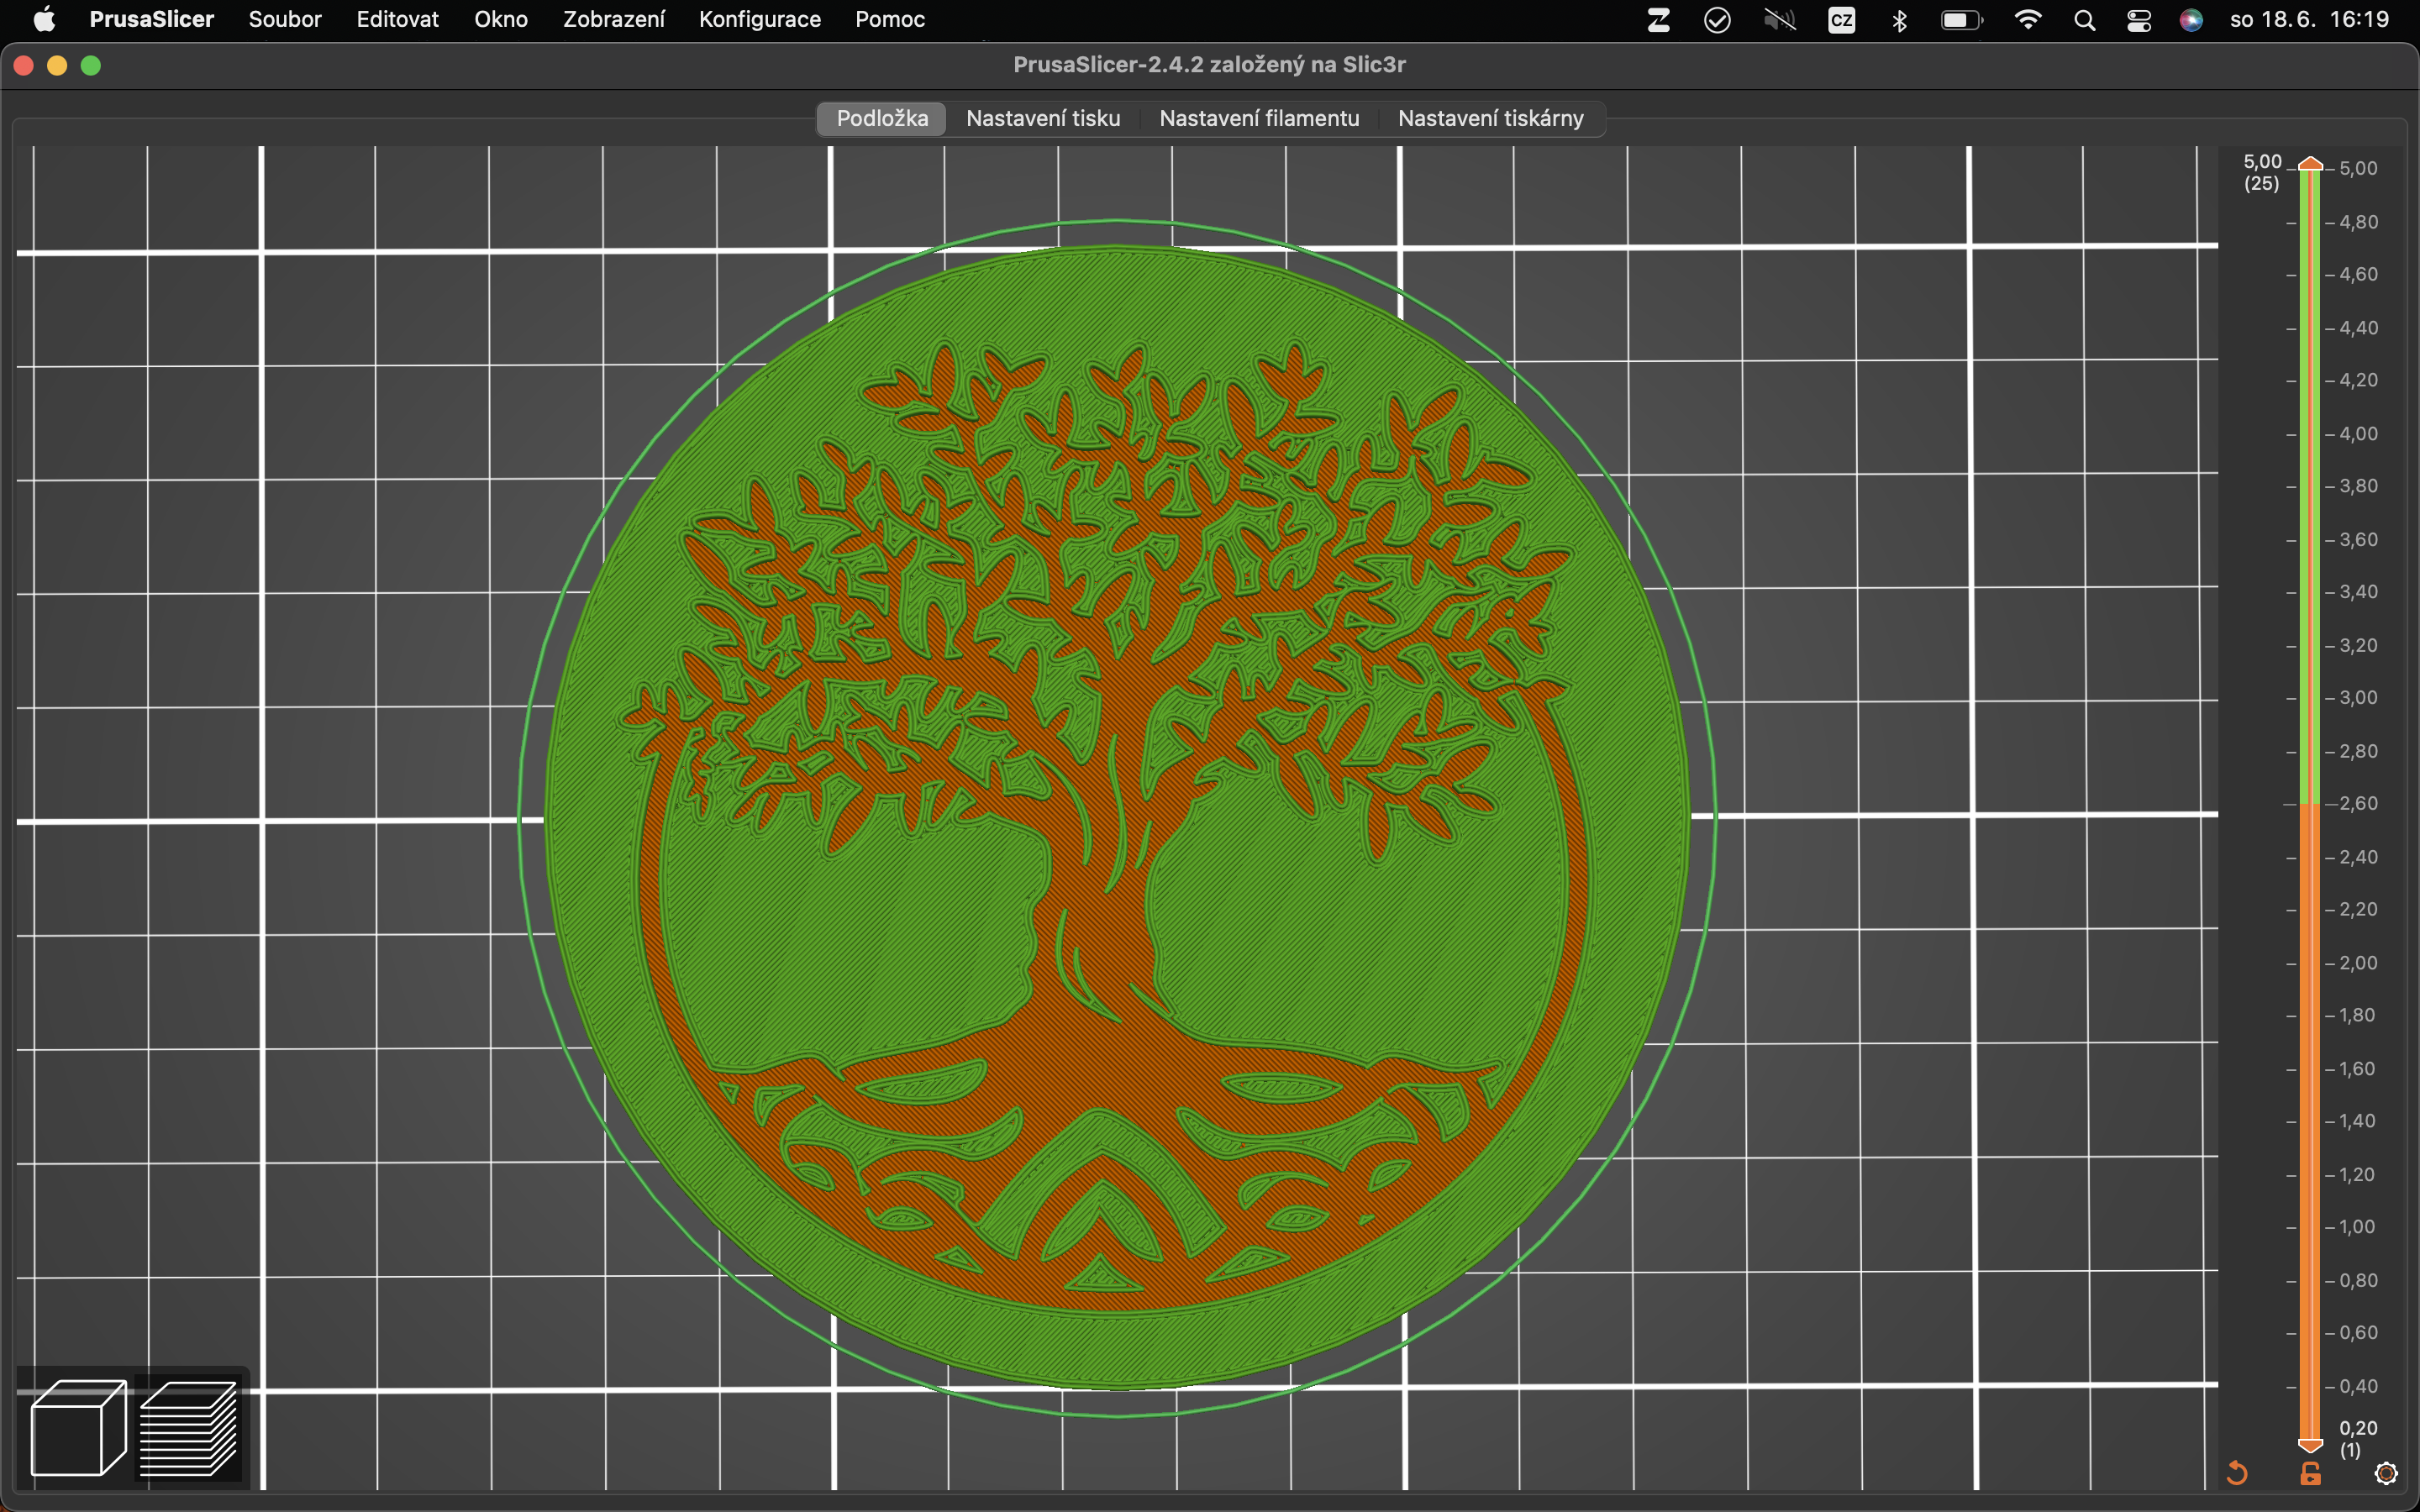Click the checkmark circle menu bar icon

click(1717, 20)
